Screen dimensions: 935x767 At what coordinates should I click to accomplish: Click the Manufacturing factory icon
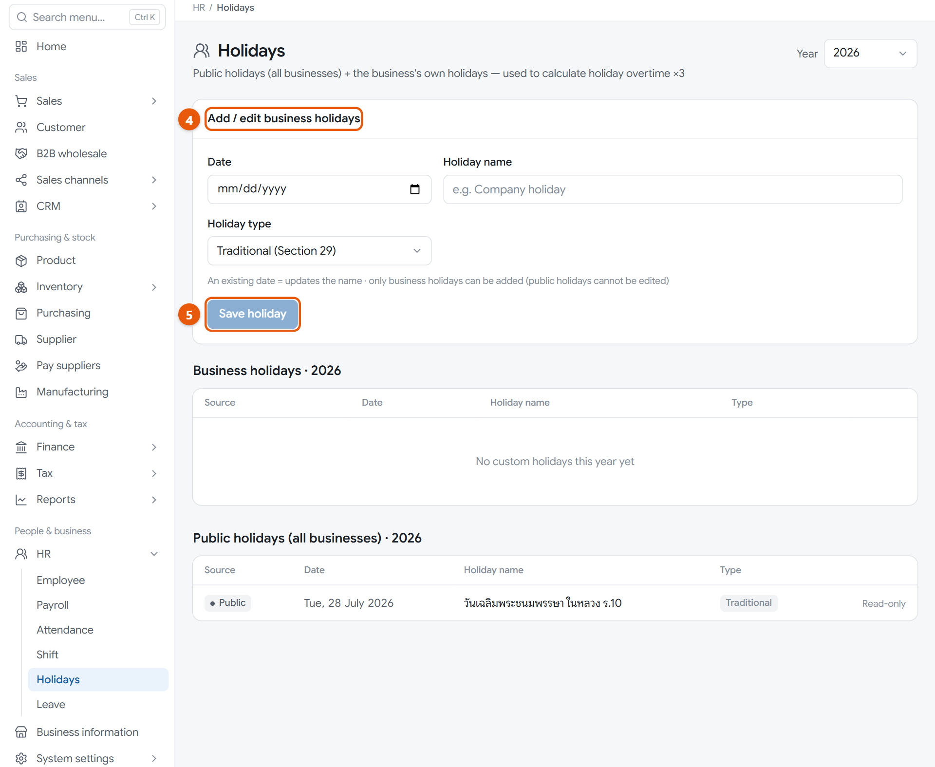point(21,392)
